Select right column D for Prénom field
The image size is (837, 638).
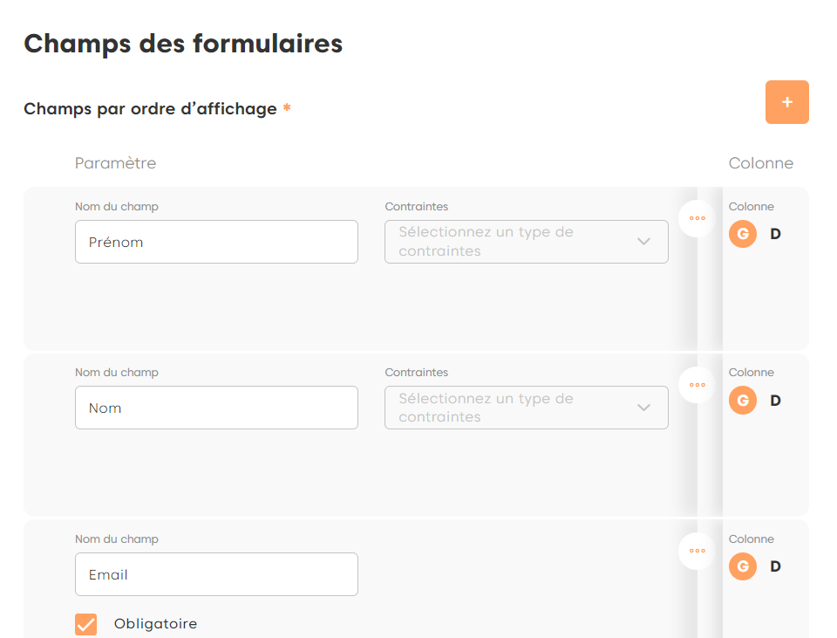point(775,234)
